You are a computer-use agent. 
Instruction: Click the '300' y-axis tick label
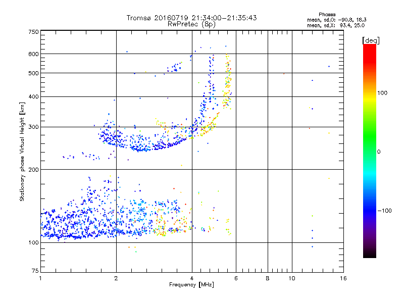coord(33,127)
